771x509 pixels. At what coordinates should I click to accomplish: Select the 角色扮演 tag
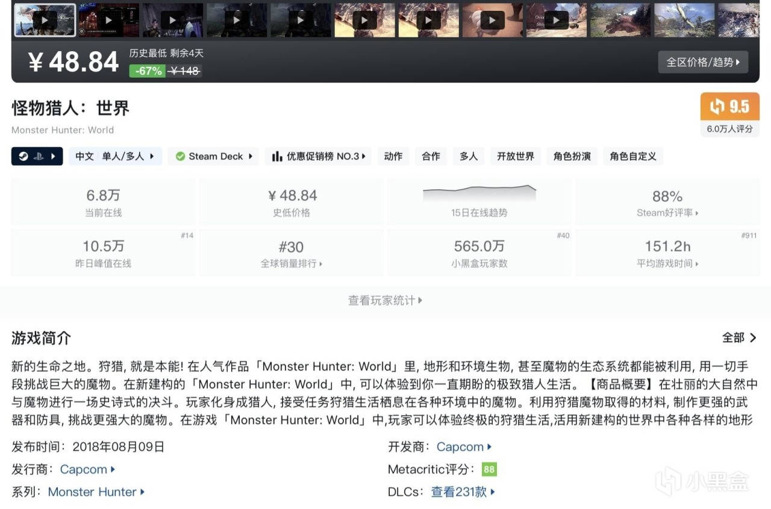click(x=572, y=157)
